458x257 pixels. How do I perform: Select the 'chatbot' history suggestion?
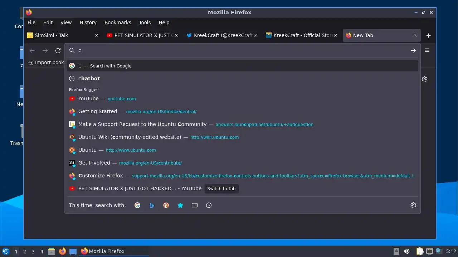pos(243,79)
